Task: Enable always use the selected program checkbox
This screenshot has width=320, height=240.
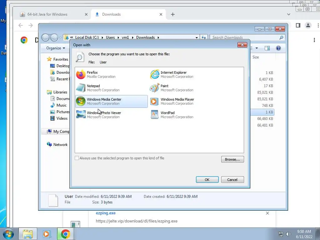Action: point(77,158)
